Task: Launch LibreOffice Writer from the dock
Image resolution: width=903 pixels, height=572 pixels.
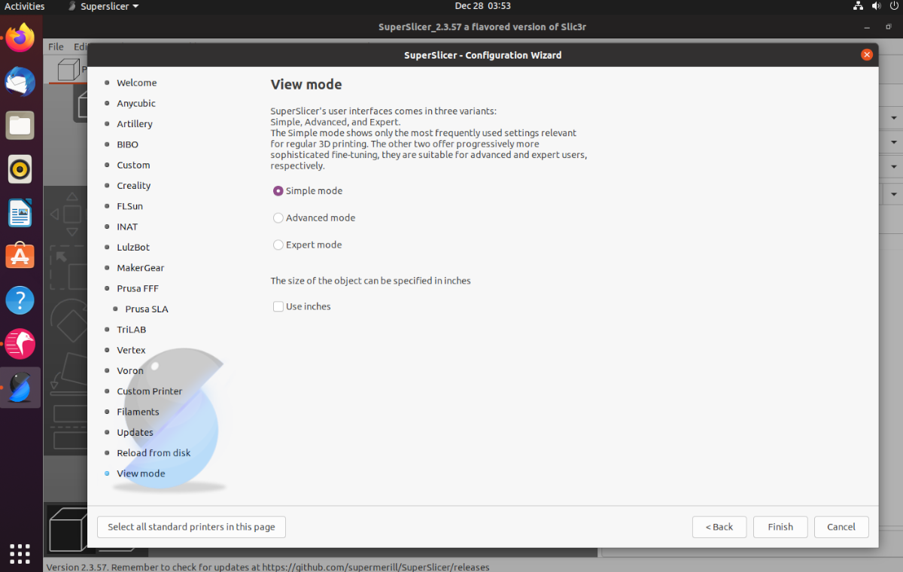Action: [20, 213]
